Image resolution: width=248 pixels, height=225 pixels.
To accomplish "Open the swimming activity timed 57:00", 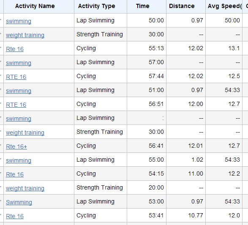I will (x=19, y=63).
